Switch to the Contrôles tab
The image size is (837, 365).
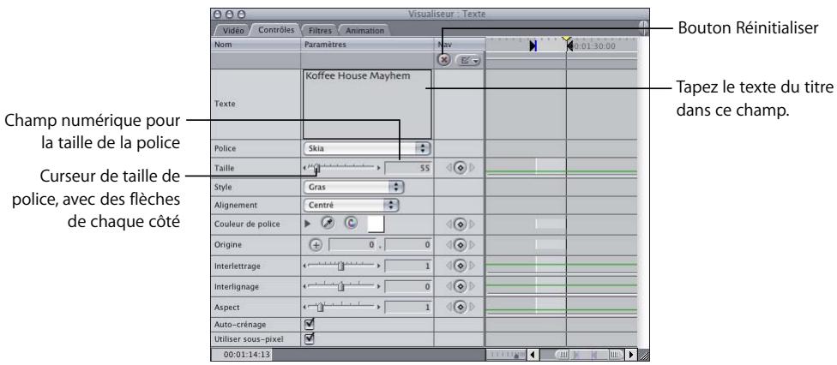tap(276, 30)
